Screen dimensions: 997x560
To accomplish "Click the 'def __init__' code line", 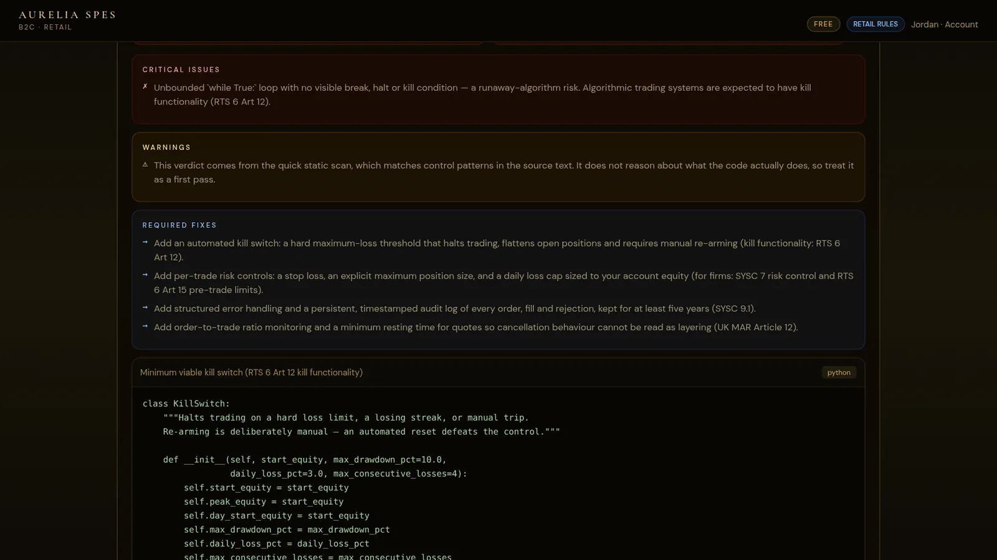I will pyautogui.click(x=305, y=460).
